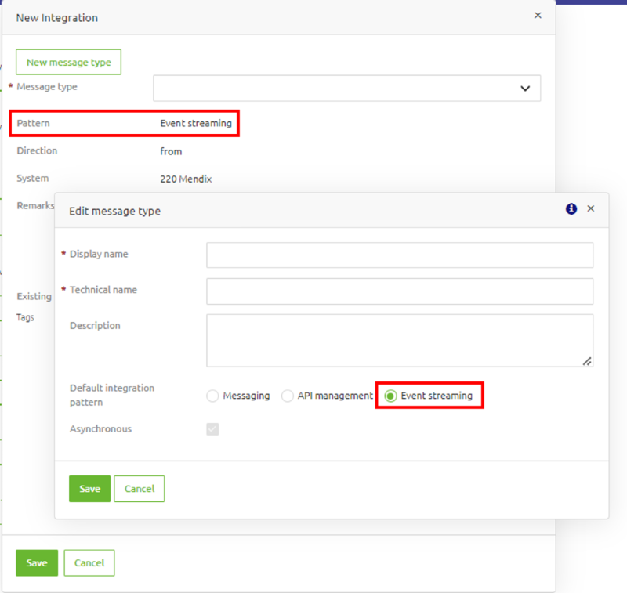Close the New Integration dialog
627x593 pixels.
coord(538,15)
